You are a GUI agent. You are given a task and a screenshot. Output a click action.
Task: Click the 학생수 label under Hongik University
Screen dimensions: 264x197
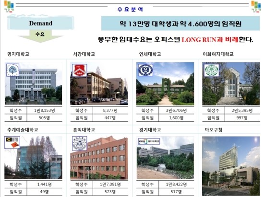pyautogui.click(x=82, y=185)
